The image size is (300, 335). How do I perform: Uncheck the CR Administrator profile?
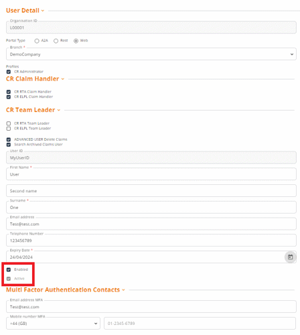[9, 72]
